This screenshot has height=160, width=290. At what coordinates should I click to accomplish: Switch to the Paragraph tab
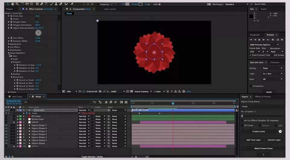tap(255, 35)
